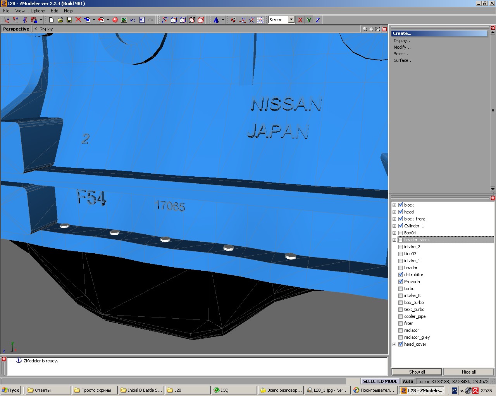Expand the block tree node
This screenshot has width=496, height=396.
pyautogui.click(x=394, y=205)
